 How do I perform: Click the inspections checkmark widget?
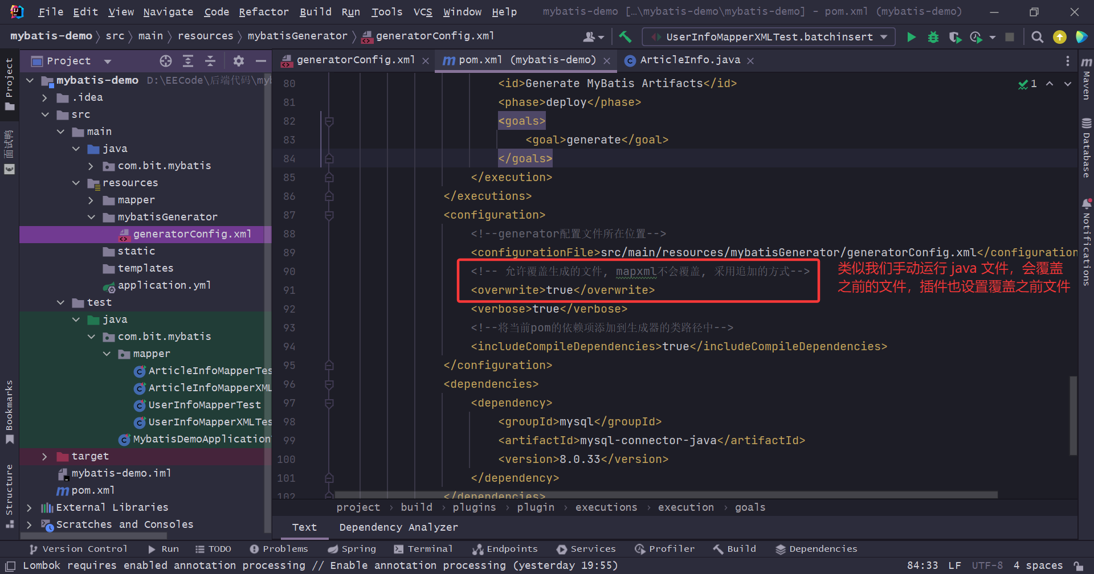1027,84
